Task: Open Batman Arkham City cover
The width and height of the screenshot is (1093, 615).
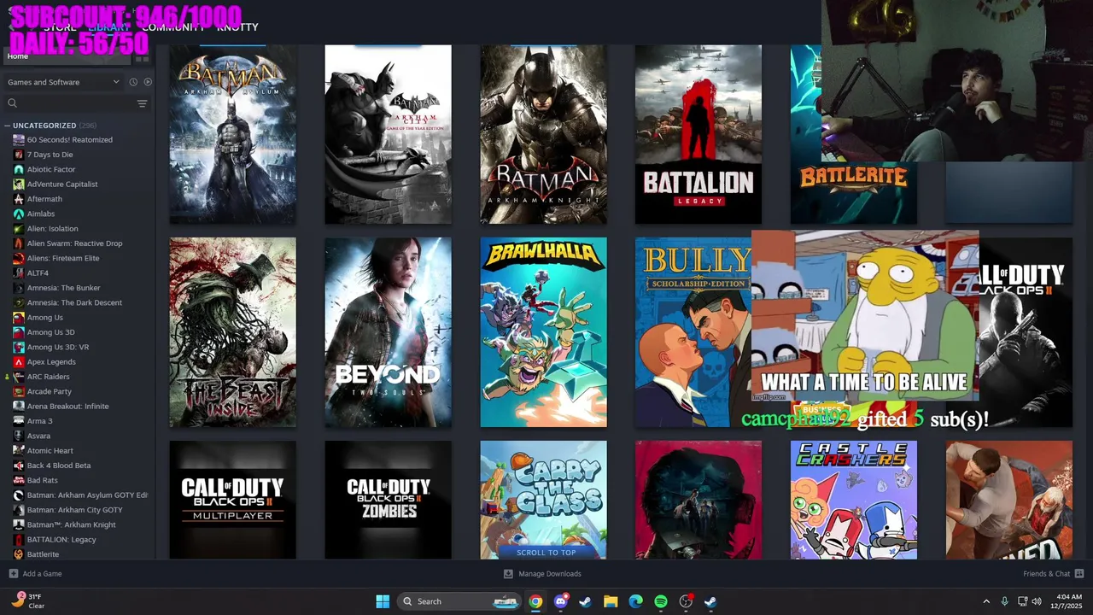Action: pyautogui.click(x=388, y=134)
